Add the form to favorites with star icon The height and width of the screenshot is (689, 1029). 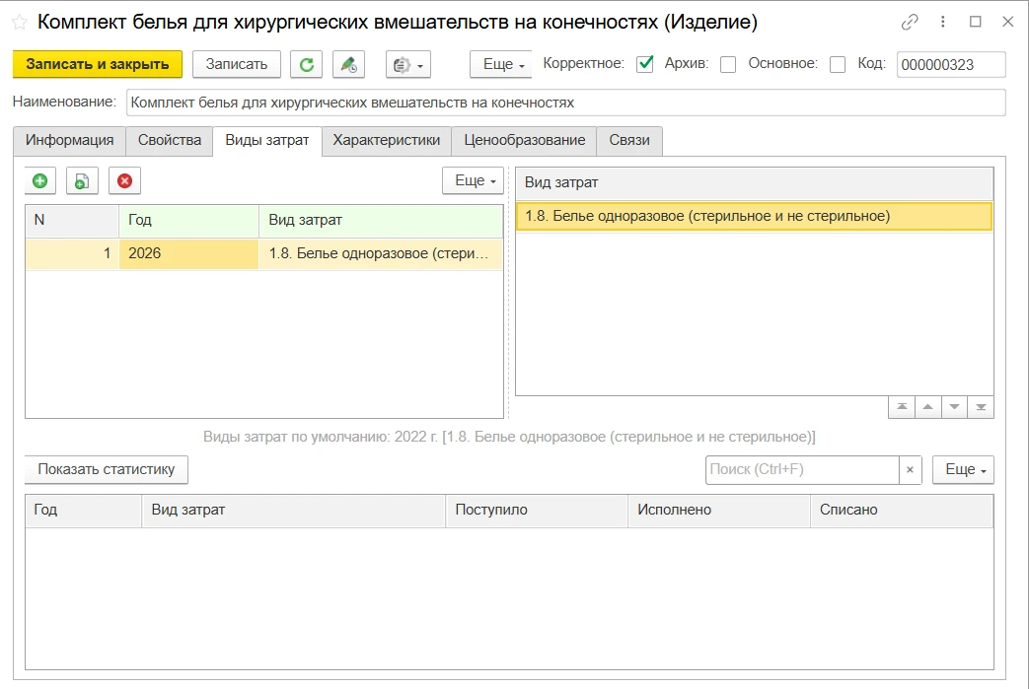20,23
